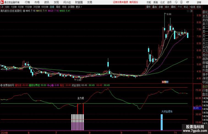Viewport: 208px width, 134px height.
Task: Expand the 更多 periods dropdown
Action: tap(79, 7)
